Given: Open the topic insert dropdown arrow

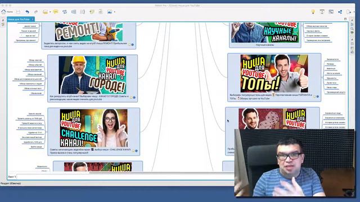Looking at the screenshot, I should coord(50,12).
